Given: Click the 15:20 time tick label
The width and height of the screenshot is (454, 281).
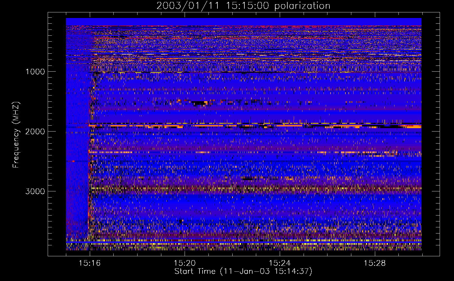Looking at the screenshot, I should tap(185, 263).
